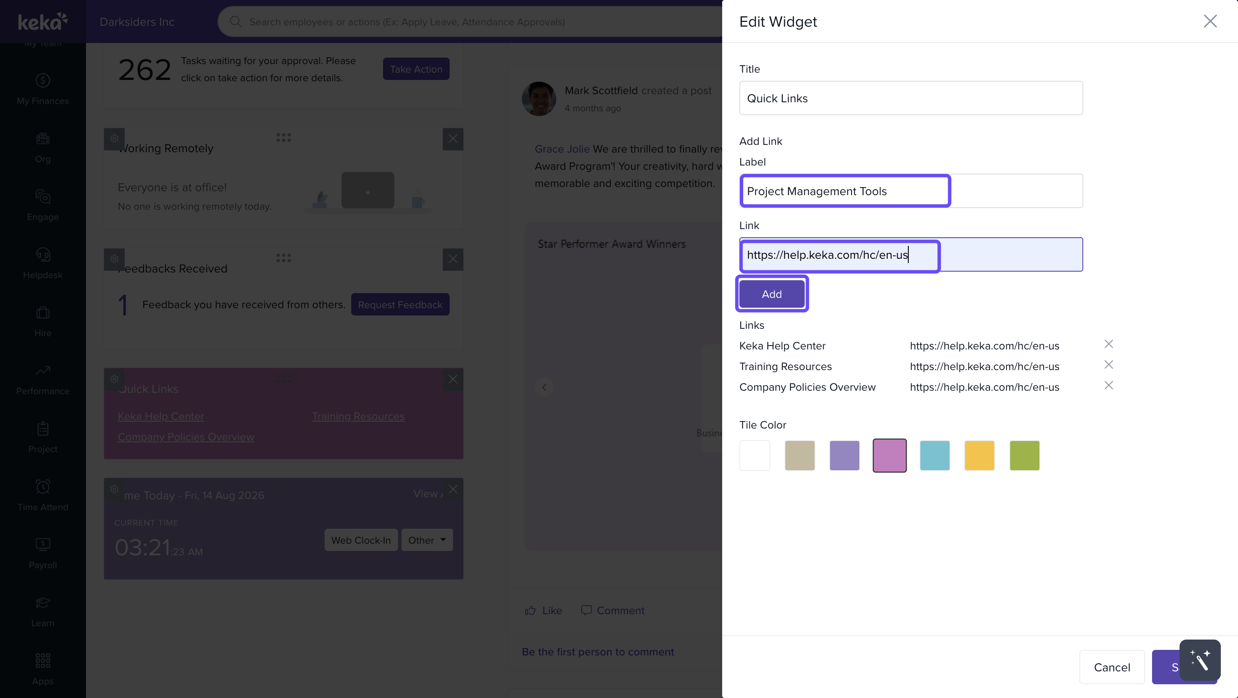
Task: Open the Keka Help Center quick link
Action: tap(161, 416)
